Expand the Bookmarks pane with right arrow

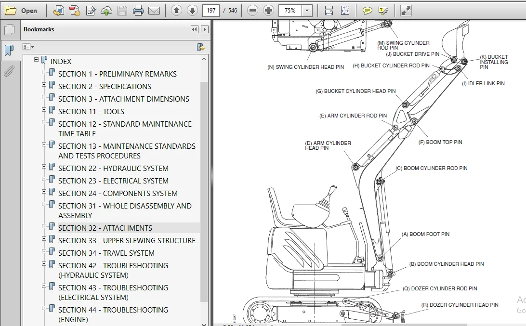[x=205, y=29]
